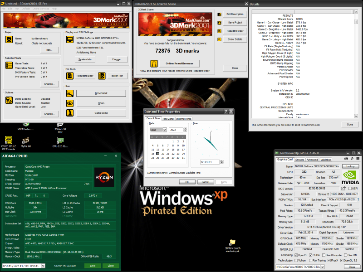Click the BIOS export arrow icon in GPU-Z
Screen dimensions: 363x272
pos(343,188)
